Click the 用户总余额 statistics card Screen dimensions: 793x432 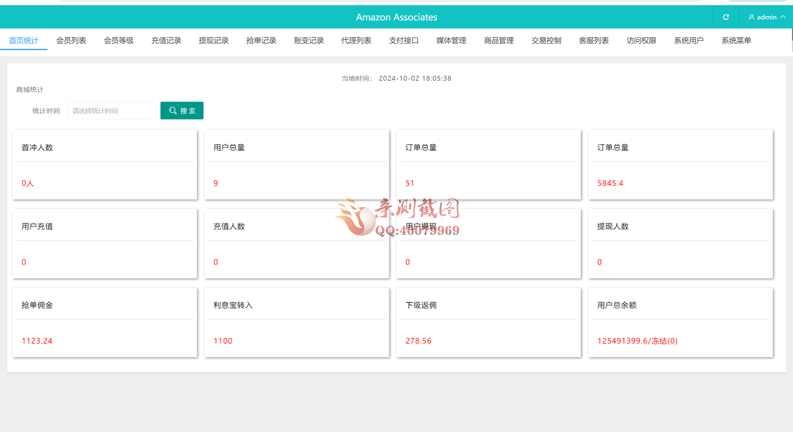pos(680,322)
